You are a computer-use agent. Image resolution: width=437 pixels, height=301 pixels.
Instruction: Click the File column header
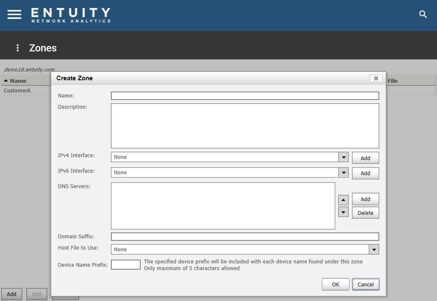click(x=392, y=80)
